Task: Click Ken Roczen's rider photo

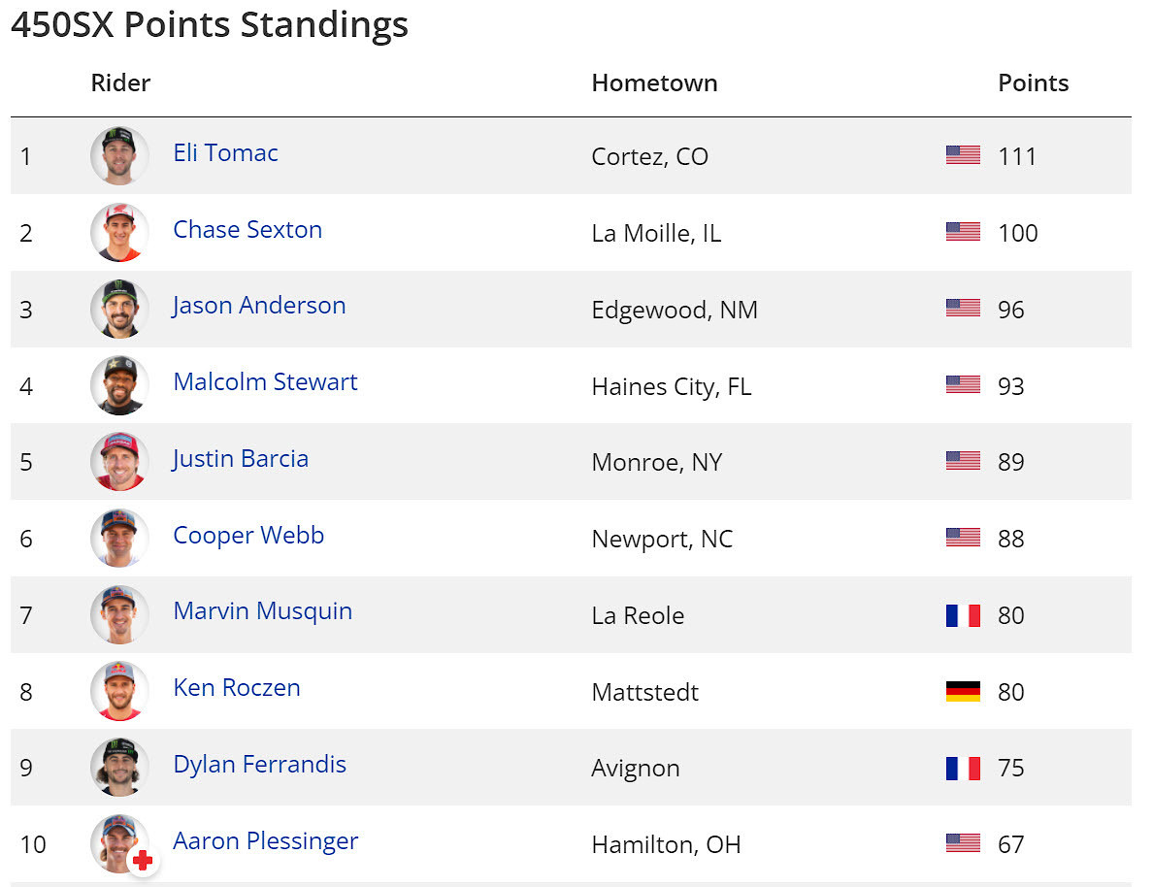Action: pyautogui.click(x=119, y=691)
